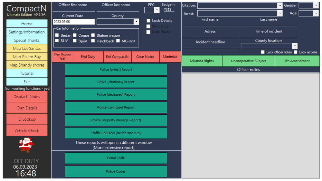Image resolution: width=322 pixels, height=181 pixels.
Task: Click the badge number #313
Action: [x=167, y=9]
